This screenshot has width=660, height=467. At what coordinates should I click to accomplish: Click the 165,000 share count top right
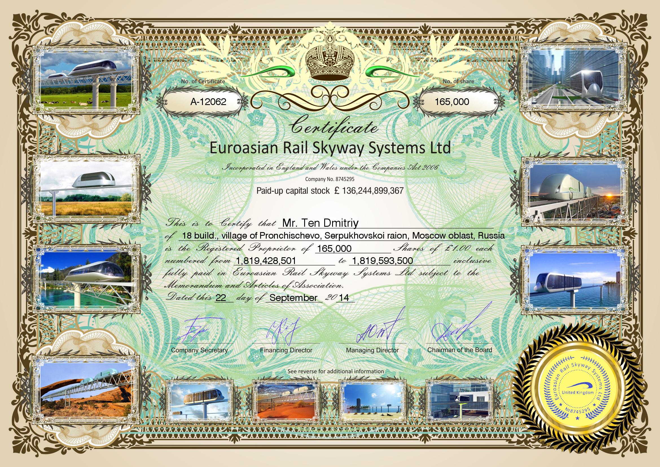[x=452, y=102]
